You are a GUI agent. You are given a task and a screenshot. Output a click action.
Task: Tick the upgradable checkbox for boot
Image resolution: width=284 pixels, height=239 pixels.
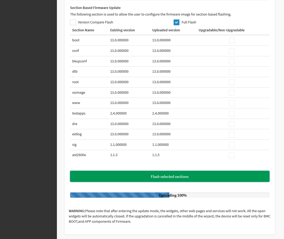point(232,41)
